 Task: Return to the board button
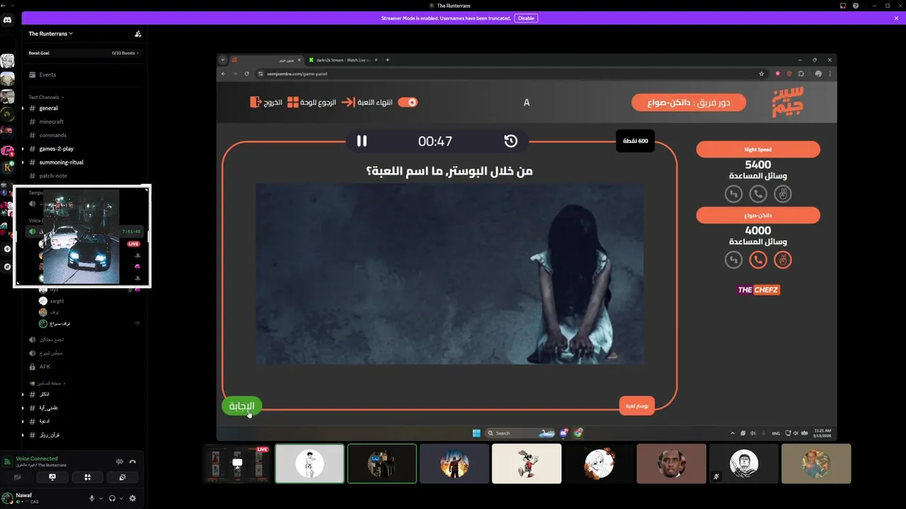pos(311,103)
